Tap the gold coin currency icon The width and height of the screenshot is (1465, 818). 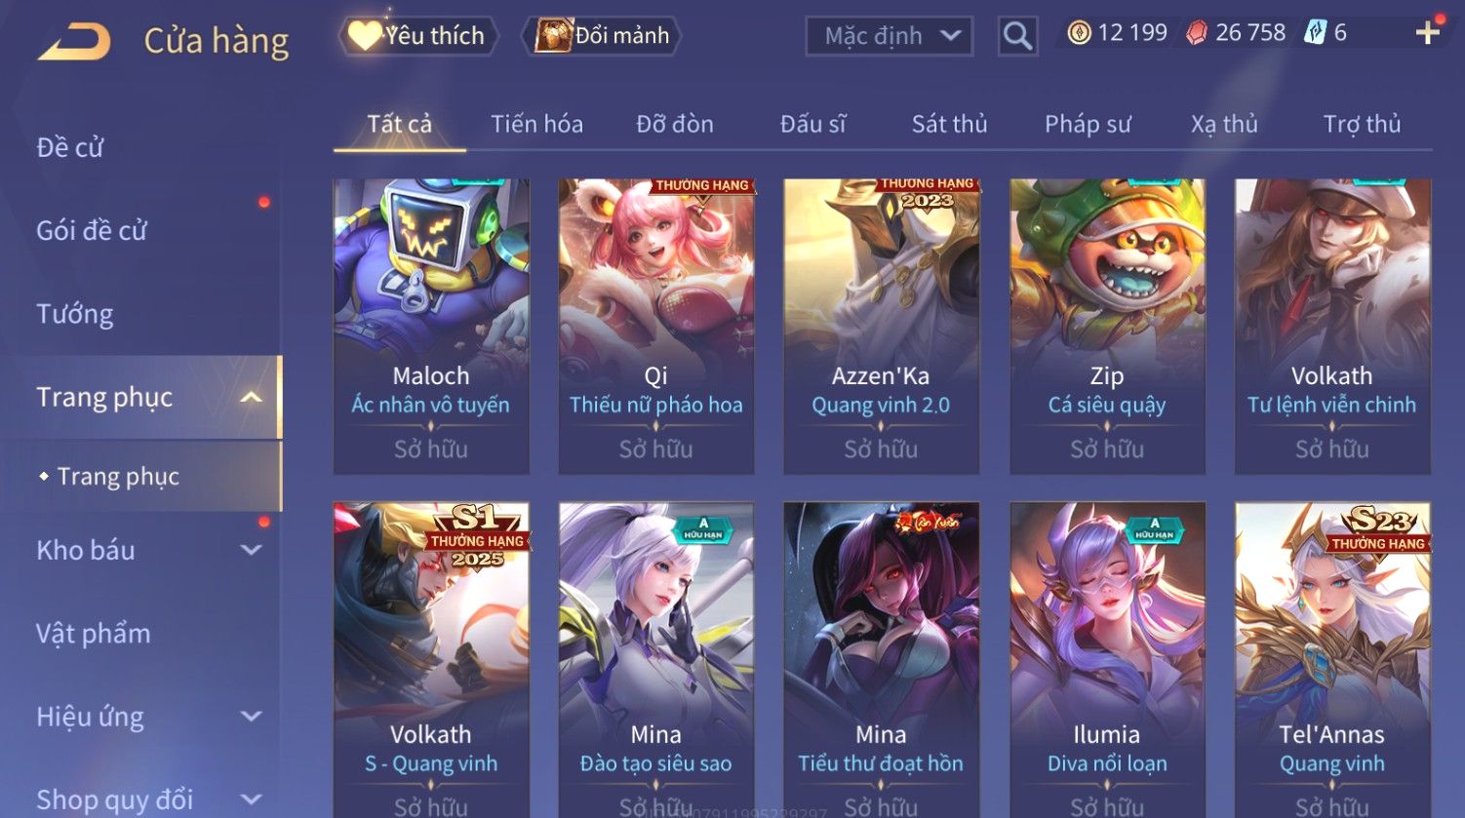(1079, 33)
